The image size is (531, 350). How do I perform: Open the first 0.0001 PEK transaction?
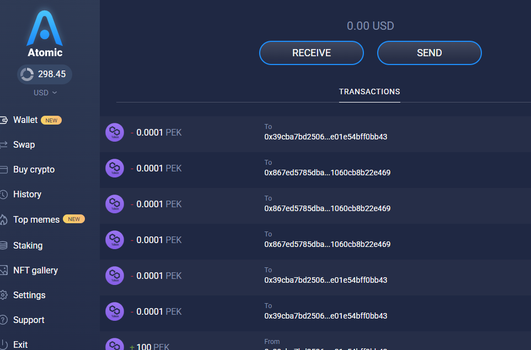coord(315,133)
